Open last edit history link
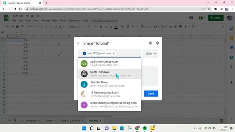The width and height of the screenshot is (235, 132). [x=105, y=21]
